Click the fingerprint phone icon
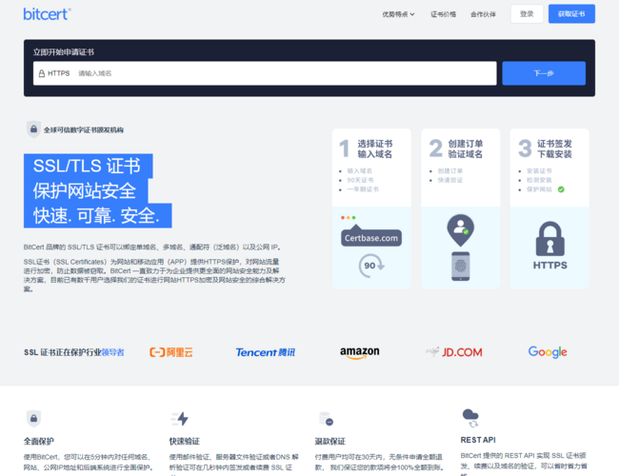Image resolution: width=619 pixels, height=476 pixels. (x=460, y=267)
